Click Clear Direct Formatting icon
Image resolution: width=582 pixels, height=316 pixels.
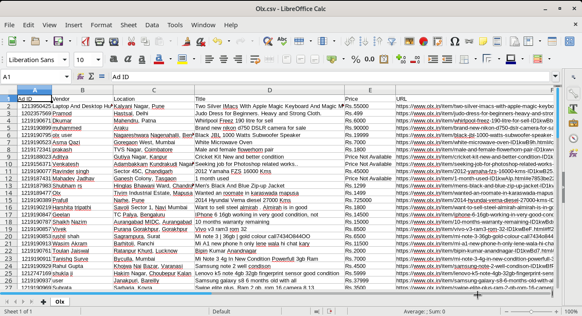201,41
